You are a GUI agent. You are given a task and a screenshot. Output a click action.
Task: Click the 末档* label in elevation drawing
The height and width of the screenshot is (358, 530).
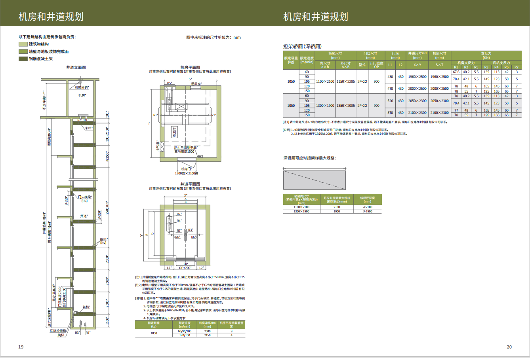[89, 128]
